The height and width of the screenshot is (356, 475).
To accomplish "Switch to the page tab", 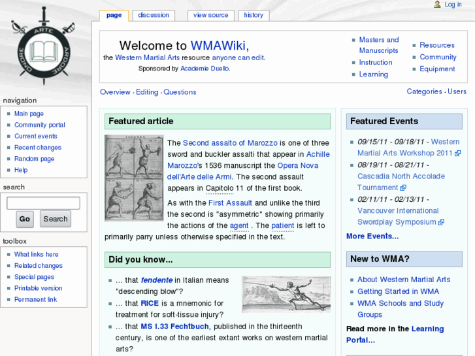I will click(x=114, y=15).
